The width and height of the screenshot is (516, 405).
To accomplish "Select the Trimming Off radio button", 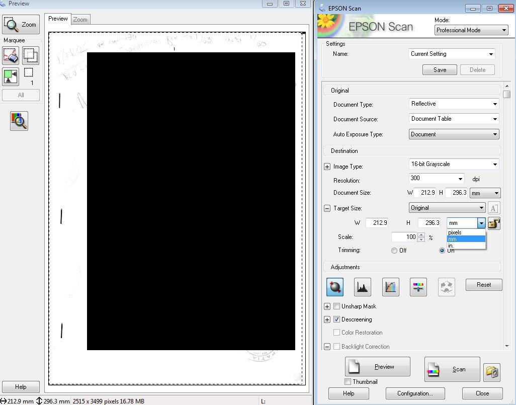I will pyautogui.click(x=394, y=251).
